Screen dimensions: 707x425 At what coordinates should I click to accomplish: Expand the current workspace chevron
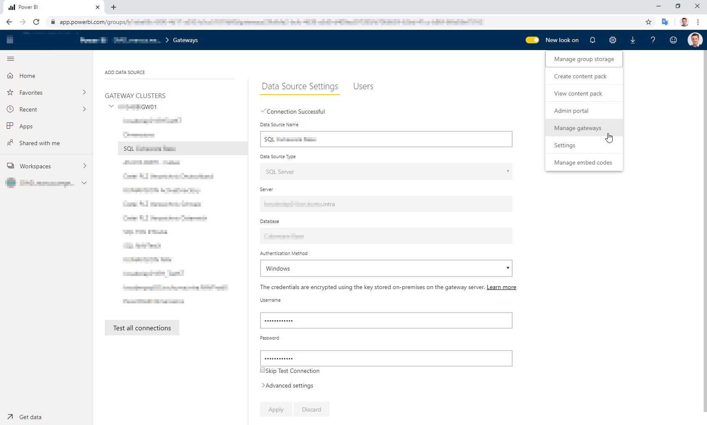(84, 183)
